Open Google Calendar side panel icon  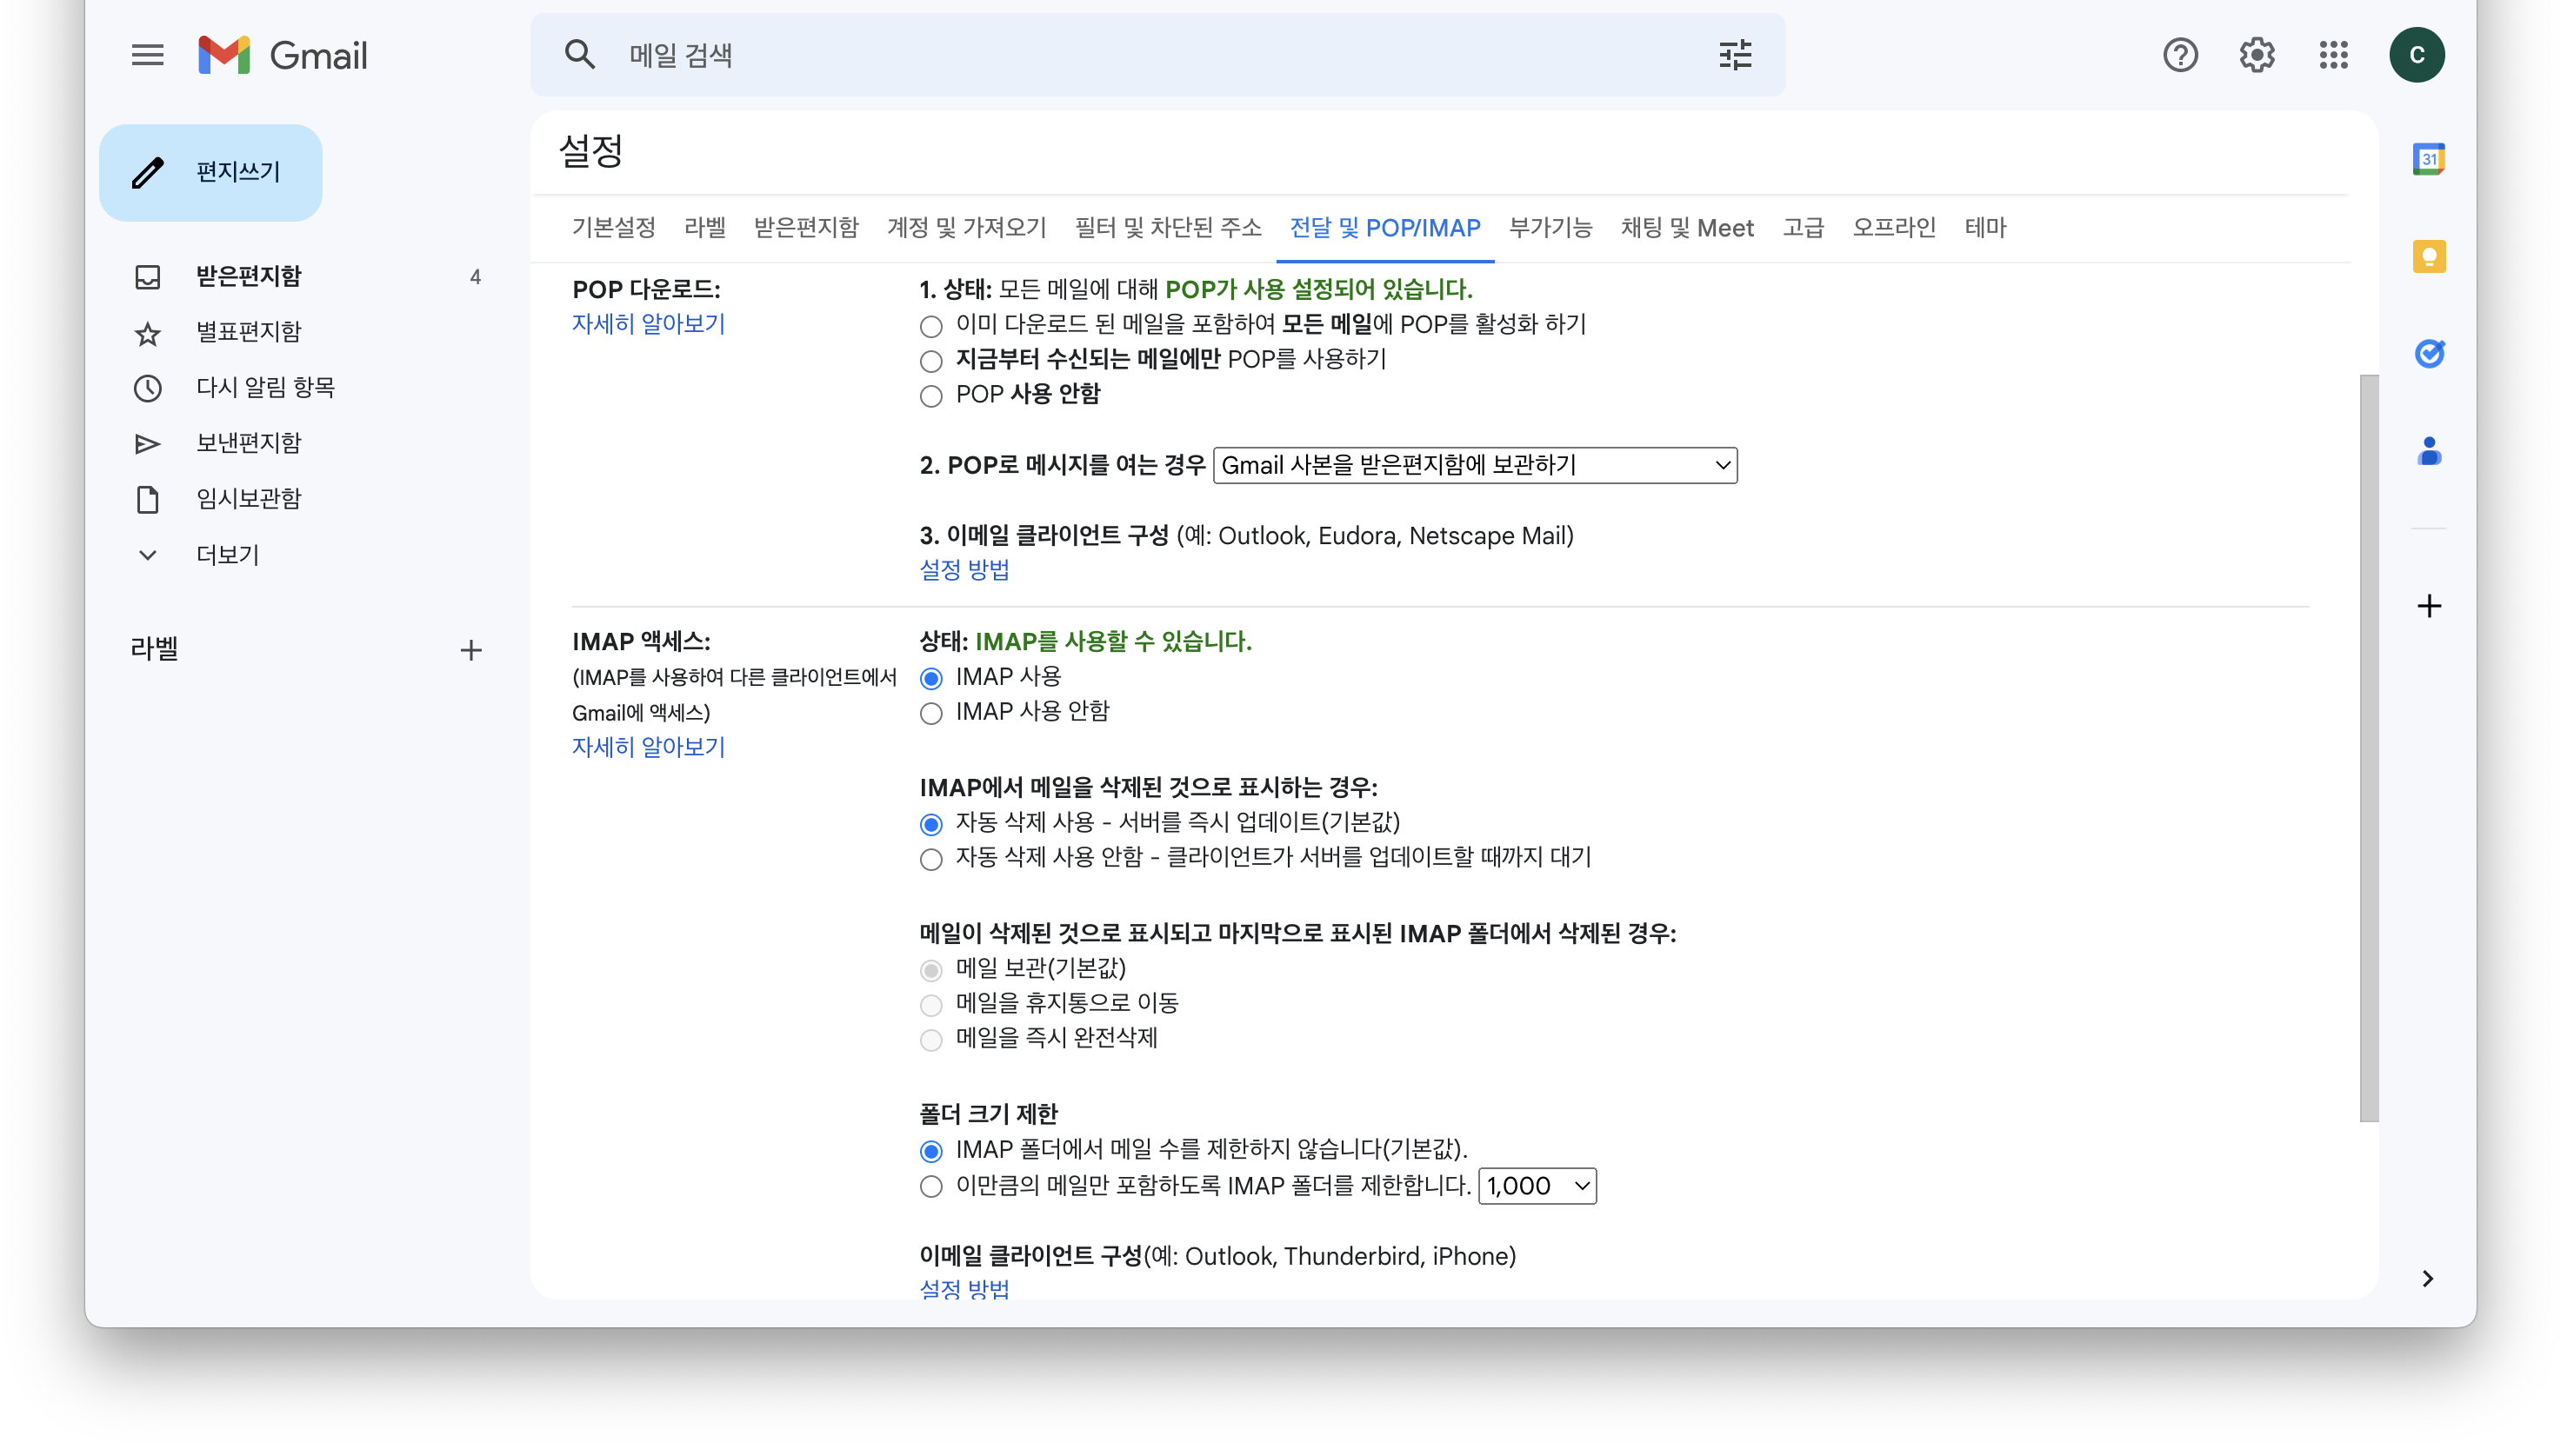pyautogui.click(x=2428, y=159)
